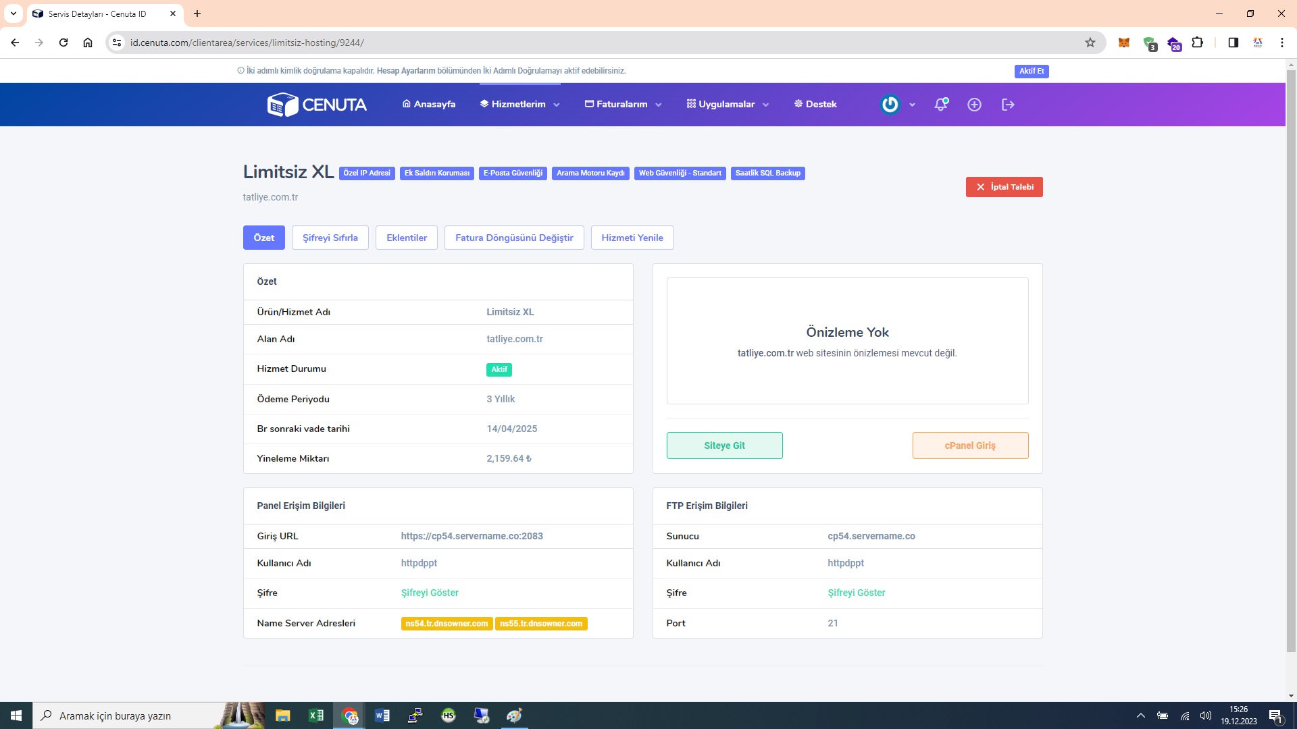Open notifications bell icon
This screenshot has height=729, width=1297.
tap(941, 105)
